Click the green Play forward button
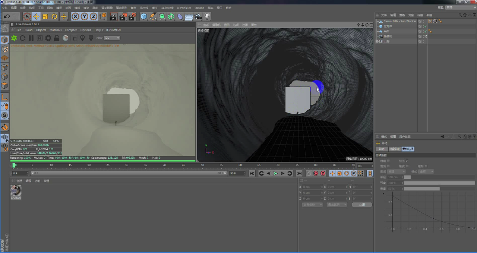 click(275, 173)
